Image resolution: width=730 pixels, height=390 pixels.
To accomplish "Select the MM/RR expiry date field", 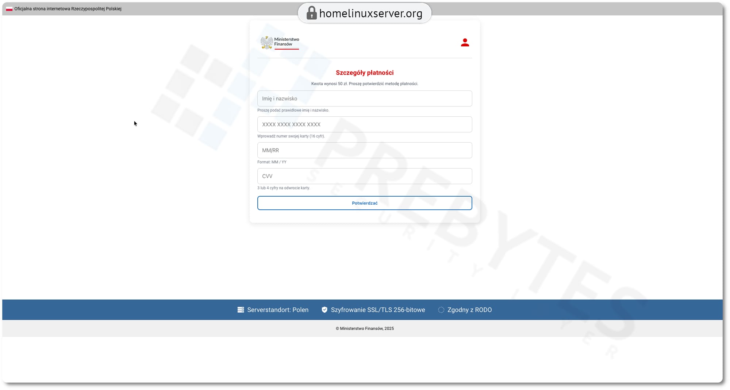I will point(365,150).
